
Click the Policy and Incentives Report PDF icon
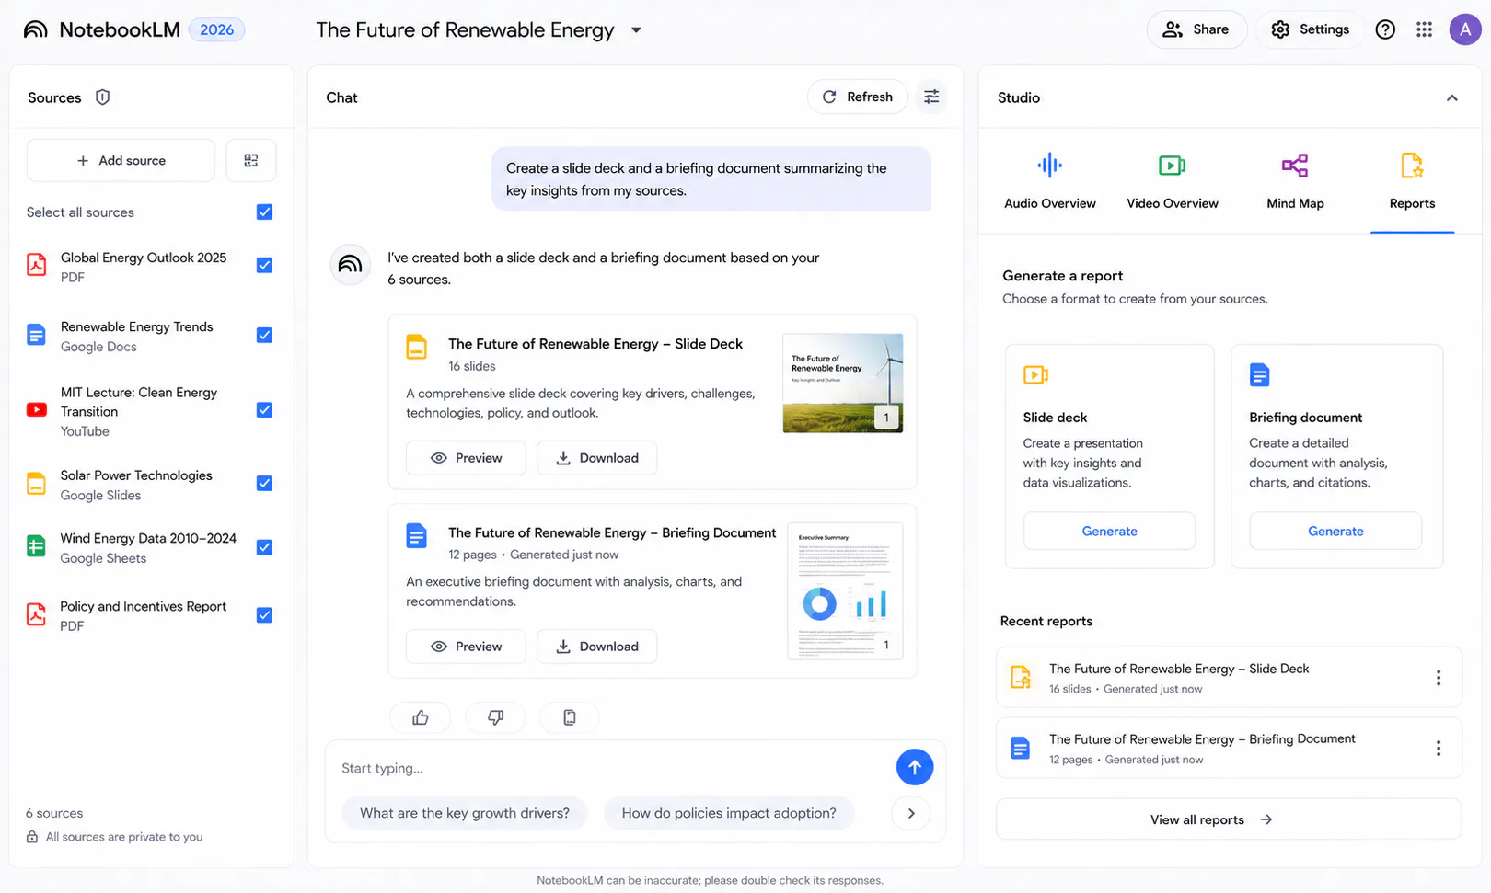(36, 614)
